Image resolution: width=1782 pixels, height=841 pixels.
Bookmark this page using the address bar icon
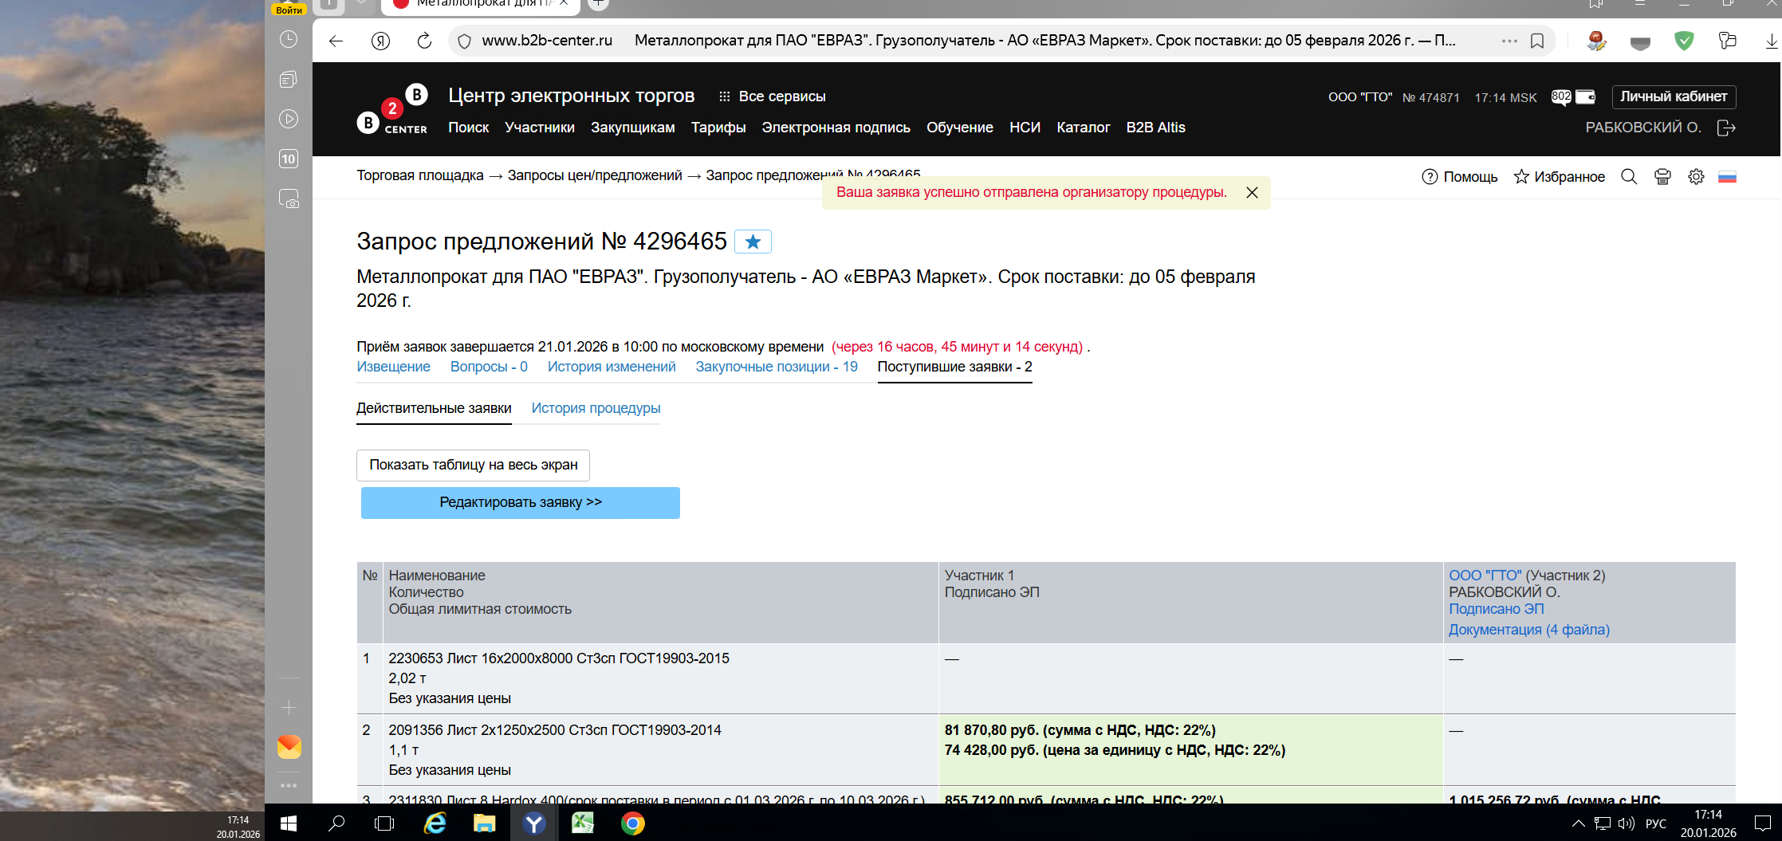coord(1537,41)
